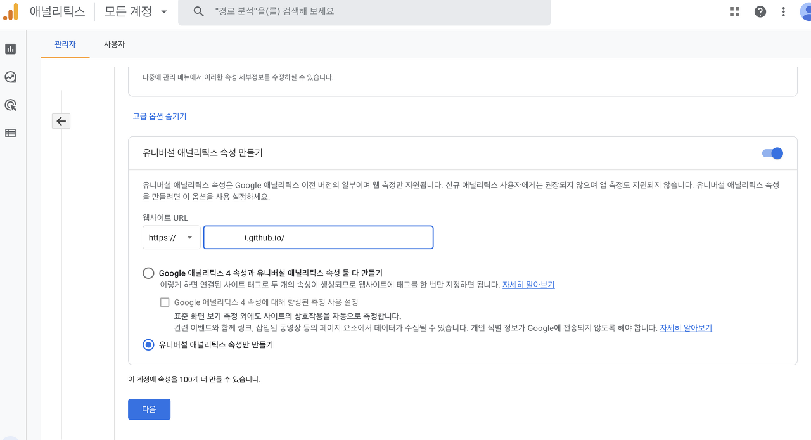
Task: Open the Help question mark icon
Action: click(760, 11)
